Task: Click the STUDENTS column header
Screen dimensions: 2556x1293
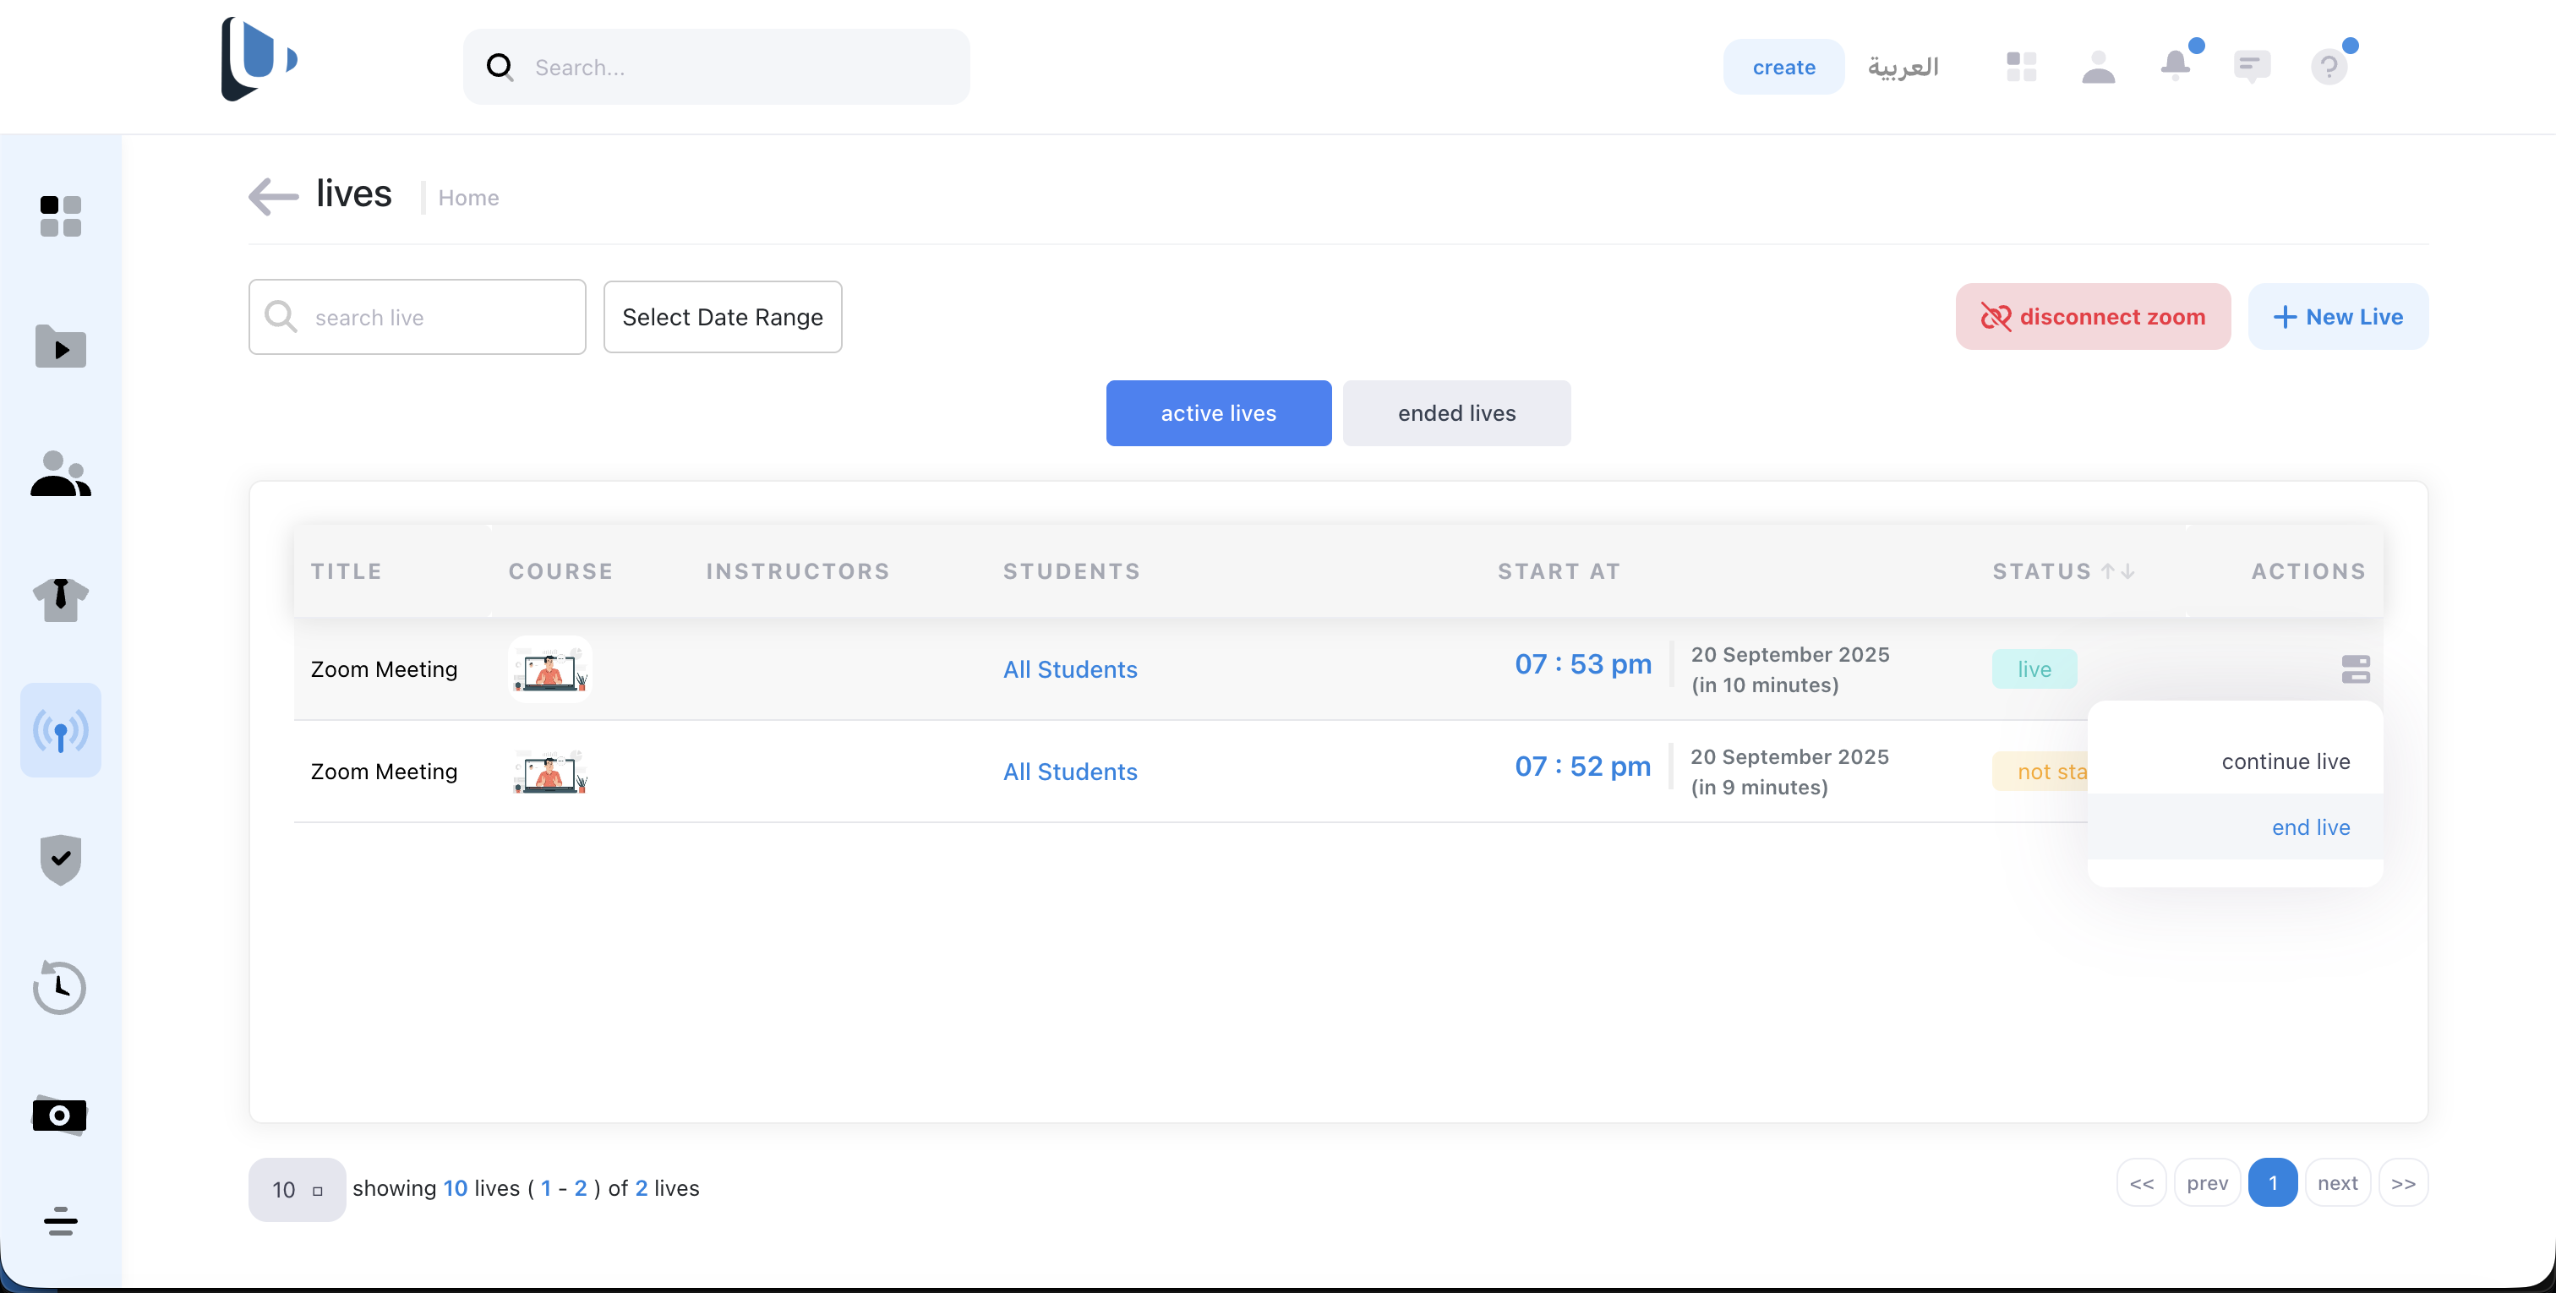Action: [1072, 570]
